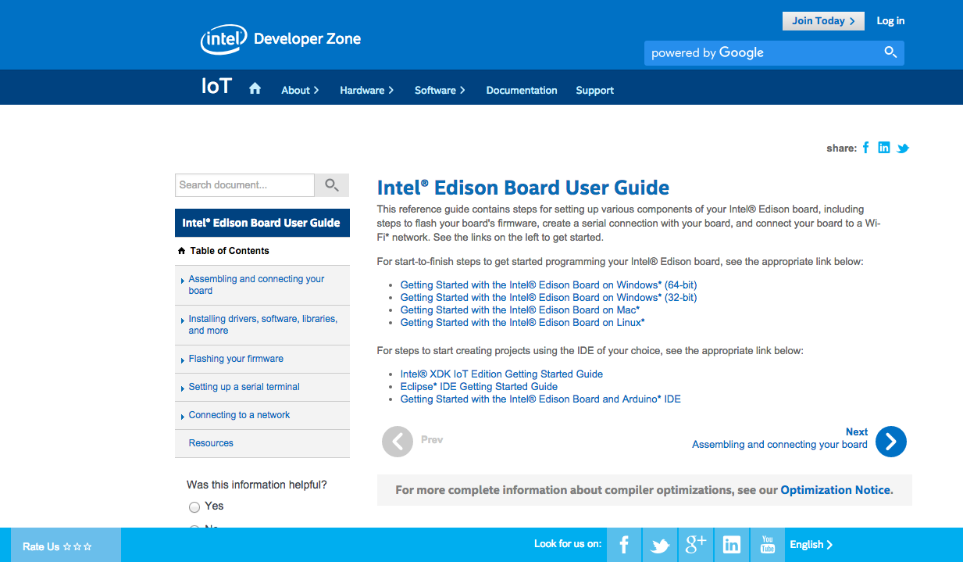Screen dimensions: 963x562
Task: Click the Next circular arrow button
Action: pos(891,442)
